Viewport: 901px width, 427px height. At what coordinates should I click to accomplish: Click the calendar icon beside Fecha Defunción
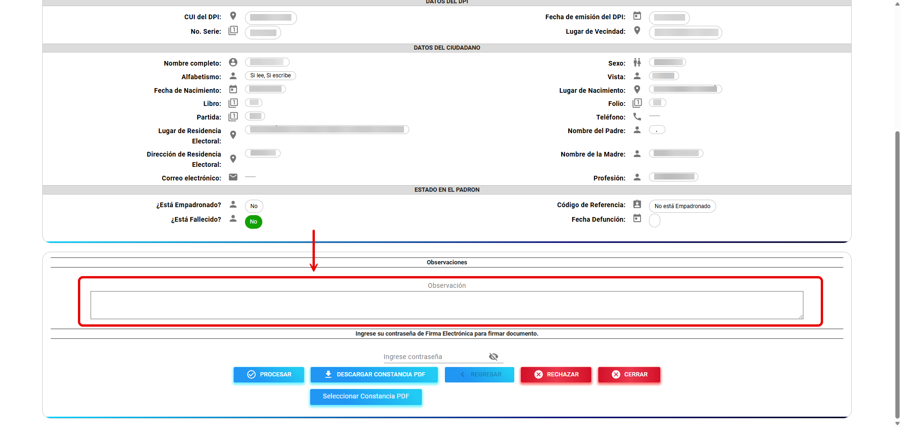tap(637, 218)
